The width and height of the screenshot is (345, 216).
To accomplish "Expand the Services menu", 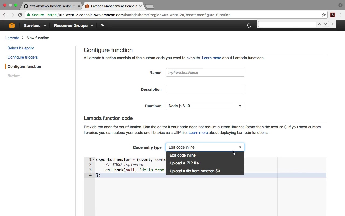I will (35, 26).
